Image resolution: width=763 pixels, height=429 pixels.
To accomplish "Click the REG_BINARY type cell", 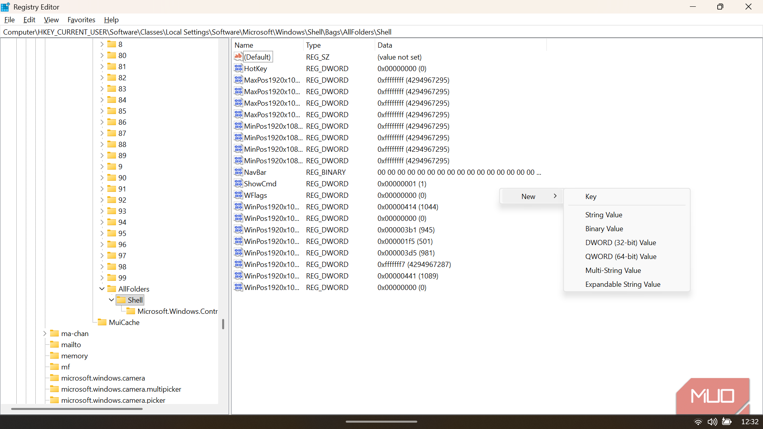I will pyautogui.click(x=326, y=172).
